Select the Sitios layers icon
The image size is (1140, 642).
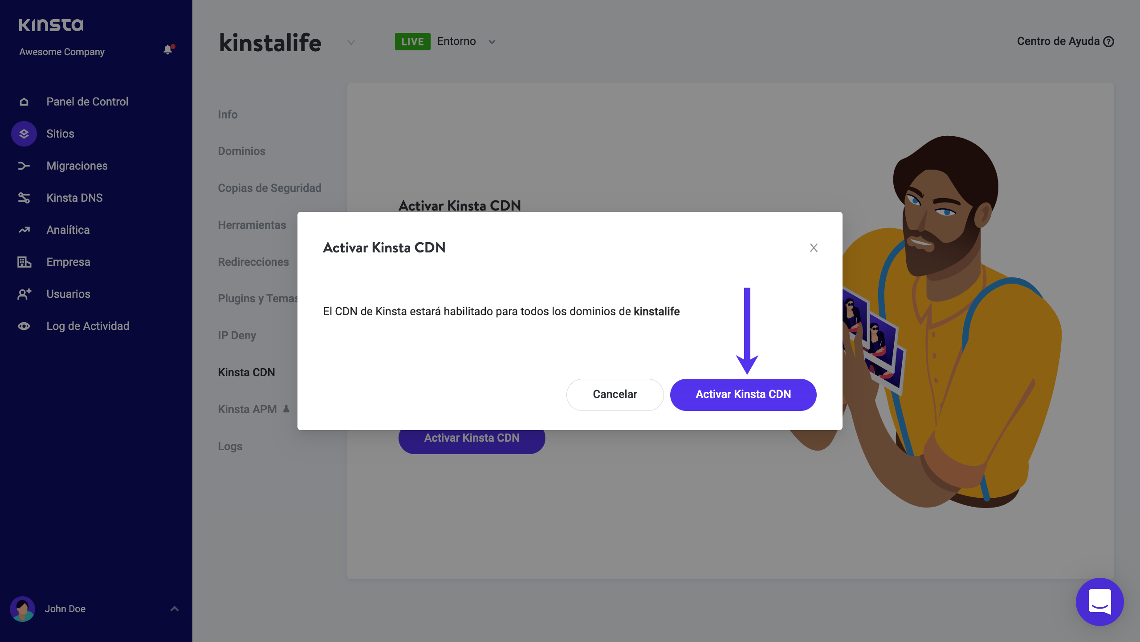pos(24,134)
